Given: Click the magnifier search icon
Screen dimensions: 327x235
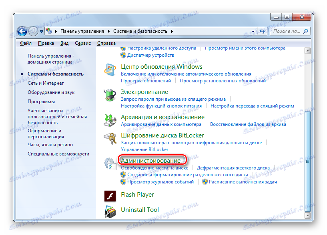Looking at the screenshot, I should pos(305,32).
